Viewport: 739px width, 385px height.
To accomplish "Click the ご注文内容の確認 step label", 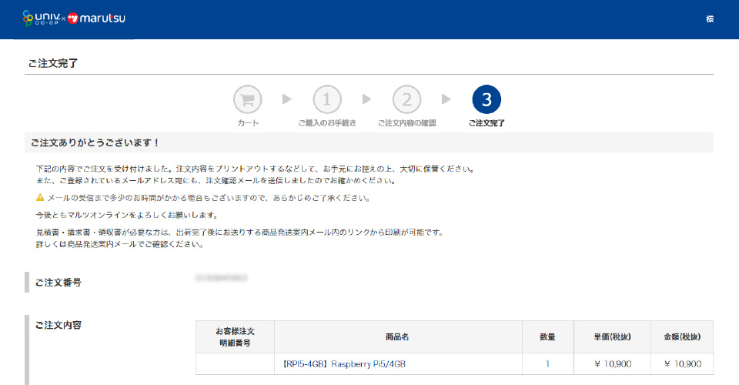I will pyautogui.click(x=406, y=123).
